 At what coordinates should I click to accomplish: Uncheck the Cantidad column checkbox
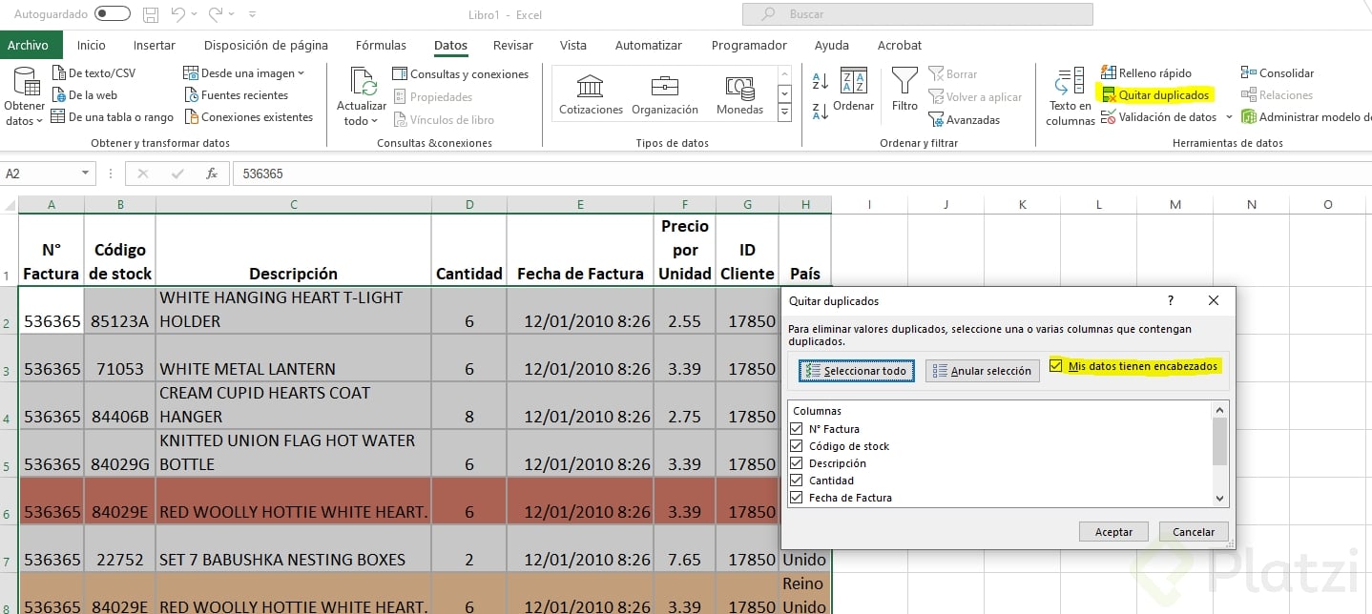coord(797,481)
